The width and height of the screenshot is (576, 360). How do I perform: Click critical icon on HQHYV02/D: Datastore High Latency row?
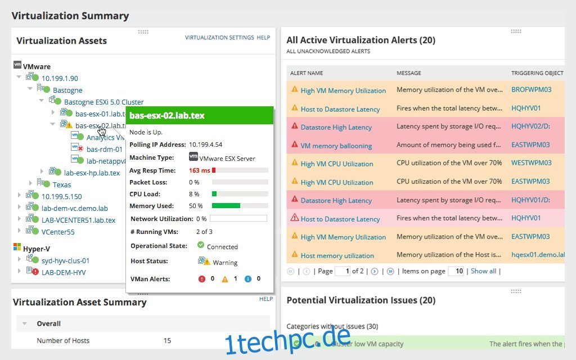(295, 126)
